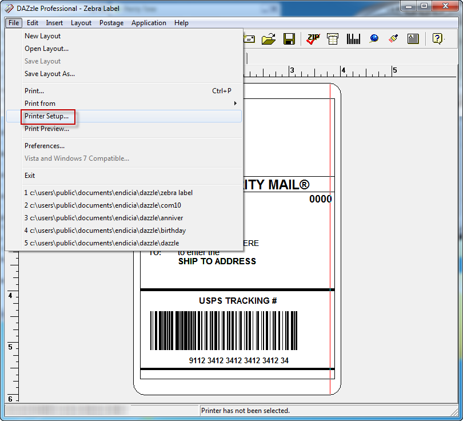463x421 pixels.
Task: Click the label sheet printer icon
Action: point(333,39)
